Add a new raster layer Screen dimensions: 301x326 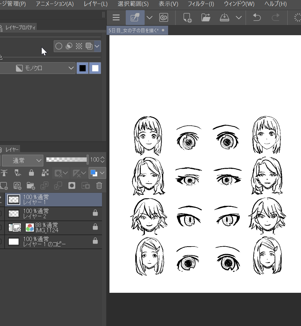tap(4, 186)
